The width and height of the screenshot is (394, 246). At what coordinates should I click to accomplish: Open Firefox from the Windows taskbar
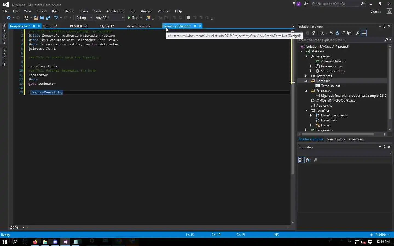pyautogui.click(x=35, y=242)
